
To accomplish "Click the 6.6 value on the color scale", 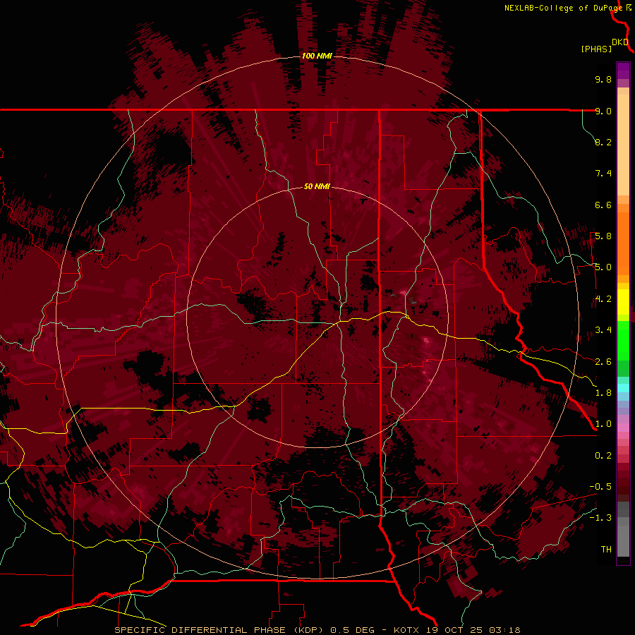I will click(603, 205).
